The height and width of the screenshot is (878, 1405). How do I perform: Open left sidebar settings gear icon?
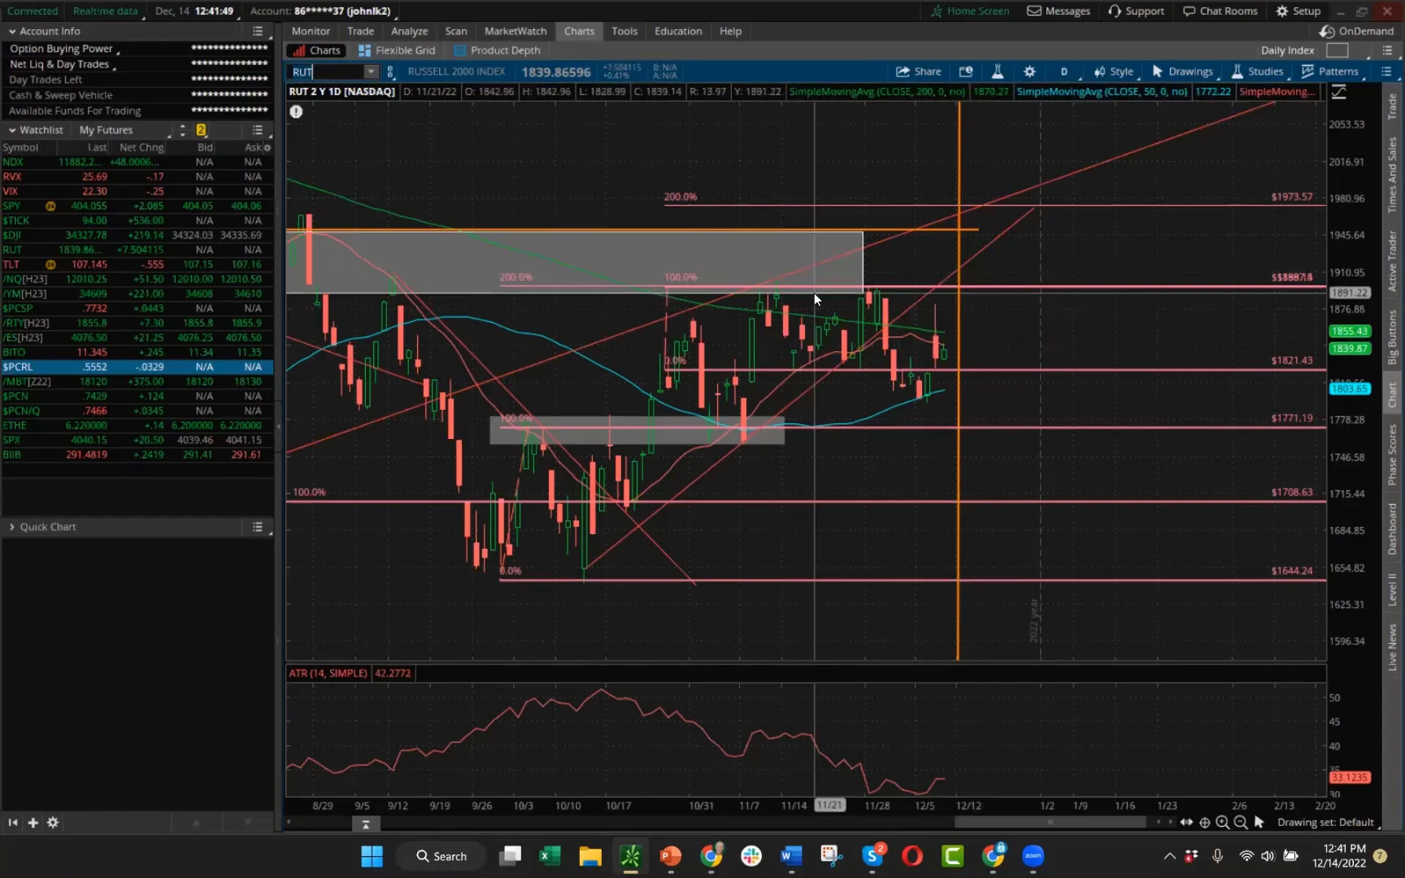(53, 823)
